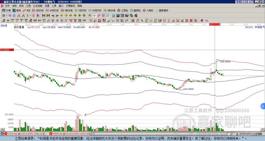
Task: Toggle the crosshair cursor tool
Action: [94, 16]
